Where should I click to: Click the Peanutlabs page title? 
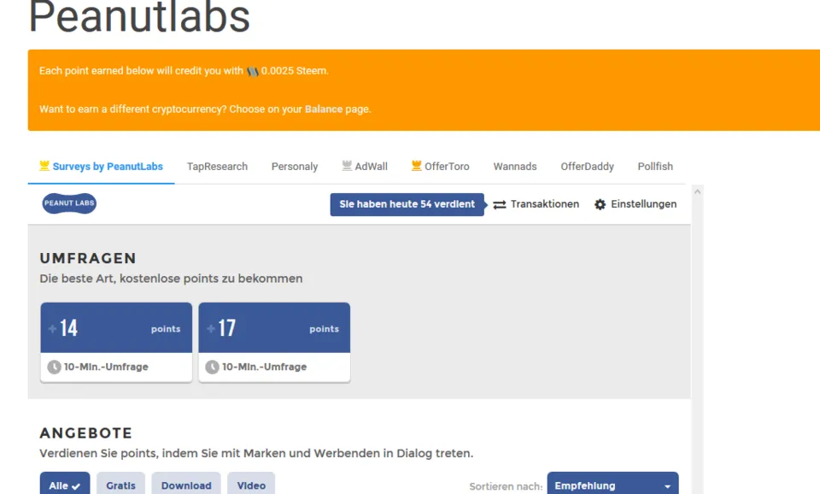pos(139,18)
